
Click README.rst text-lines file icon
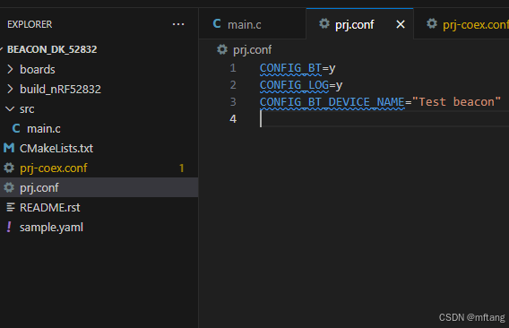(x=11, y=207)
